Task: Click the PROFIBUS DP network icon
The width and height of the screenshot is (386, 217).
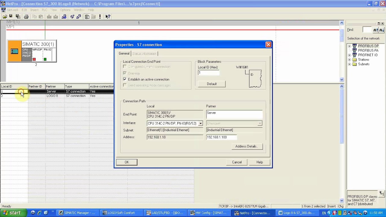Action: click(355, 46)
